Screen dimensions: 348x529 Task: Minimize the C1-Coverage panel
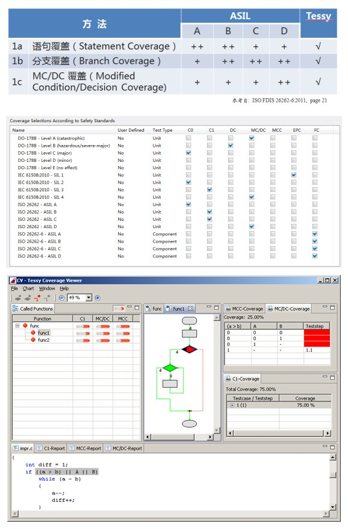coord(325,377)
